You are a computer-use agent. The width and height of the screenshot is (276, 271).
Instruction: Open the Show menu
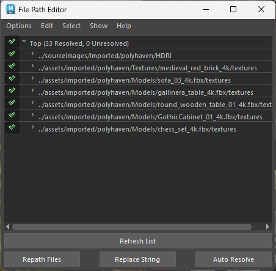pyautogui.click(x=99, y=26)
